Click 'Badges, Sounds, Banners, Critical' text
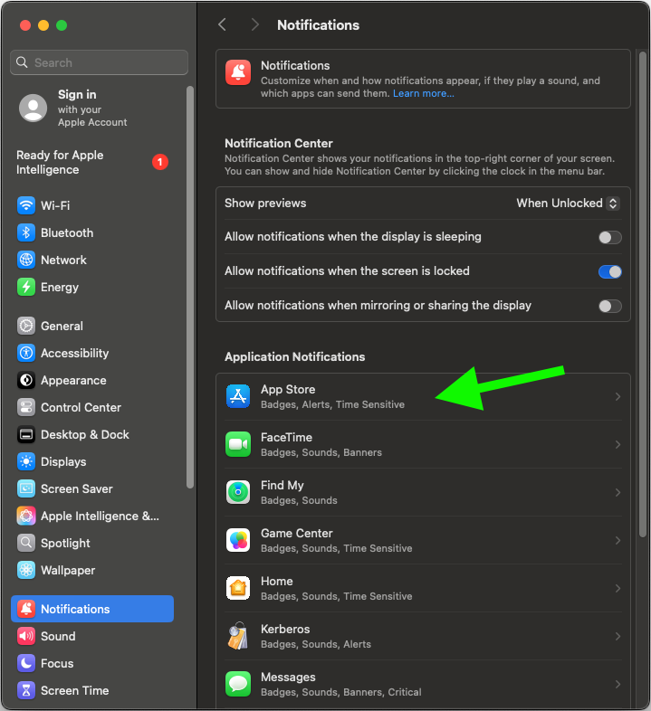 (x=341, y=692)
